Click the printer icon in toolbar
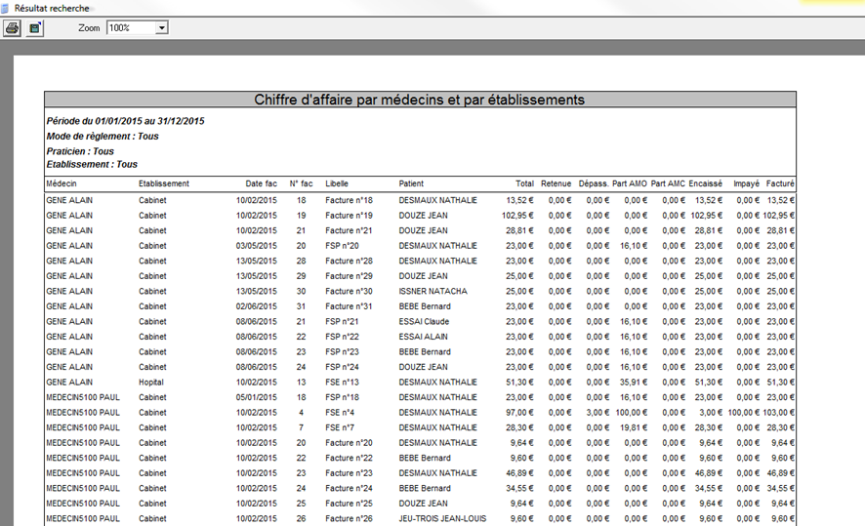The height and width of the screenshot is (526, 865). tap(12, 28)
